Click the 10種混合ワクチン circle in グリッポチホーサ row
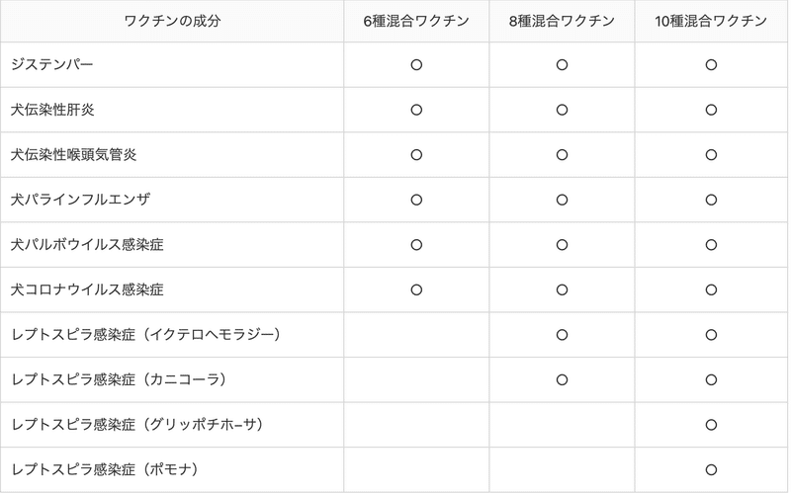 [x=711, y=425]
